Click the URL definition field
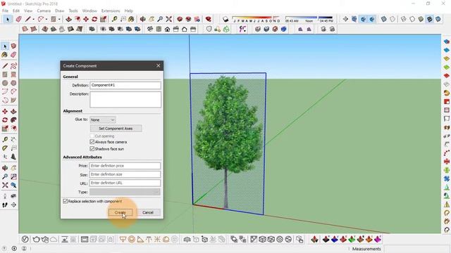Screen dimensions: 451x253 [x=125, y=183]
